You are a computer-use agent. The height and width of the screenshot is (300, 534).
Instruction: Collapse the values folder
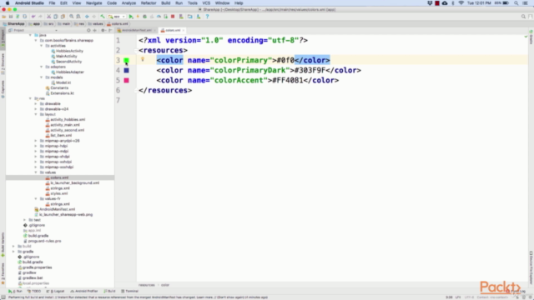[x=36, y=172]
